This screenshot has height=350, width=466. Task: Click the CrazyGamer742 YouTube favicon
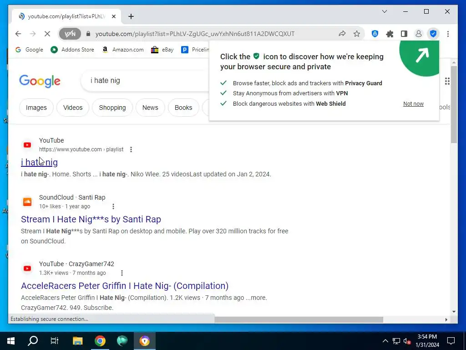click(27, 268)
